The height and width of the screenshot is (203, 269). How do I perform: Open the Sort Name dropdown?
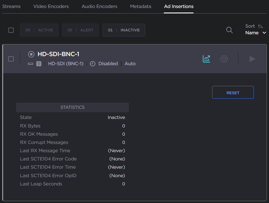[256, 33]
